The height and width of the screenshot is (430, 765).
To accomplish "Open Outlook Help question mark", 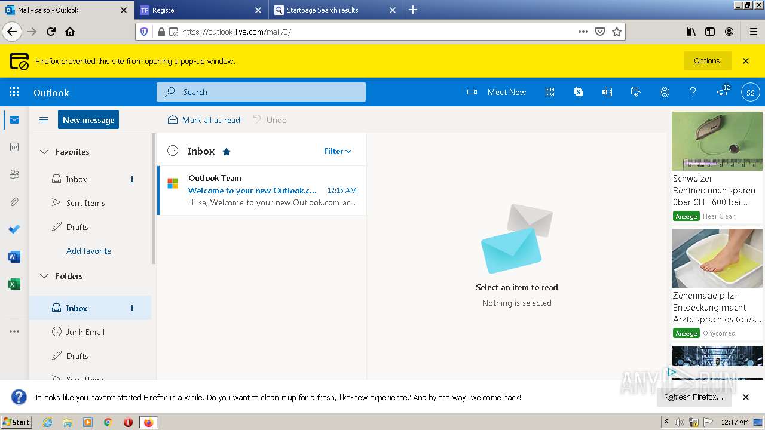I will click(x=693, y=92).
